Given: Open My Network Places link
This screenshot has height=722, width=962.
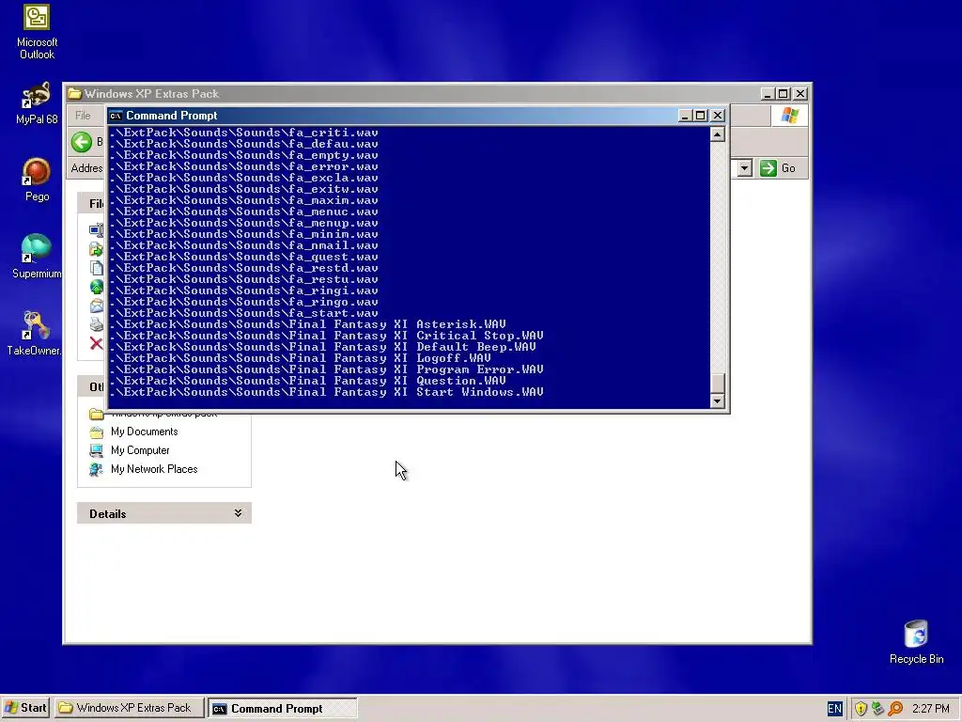Looking at the screenshot, I should pos(154,469).
